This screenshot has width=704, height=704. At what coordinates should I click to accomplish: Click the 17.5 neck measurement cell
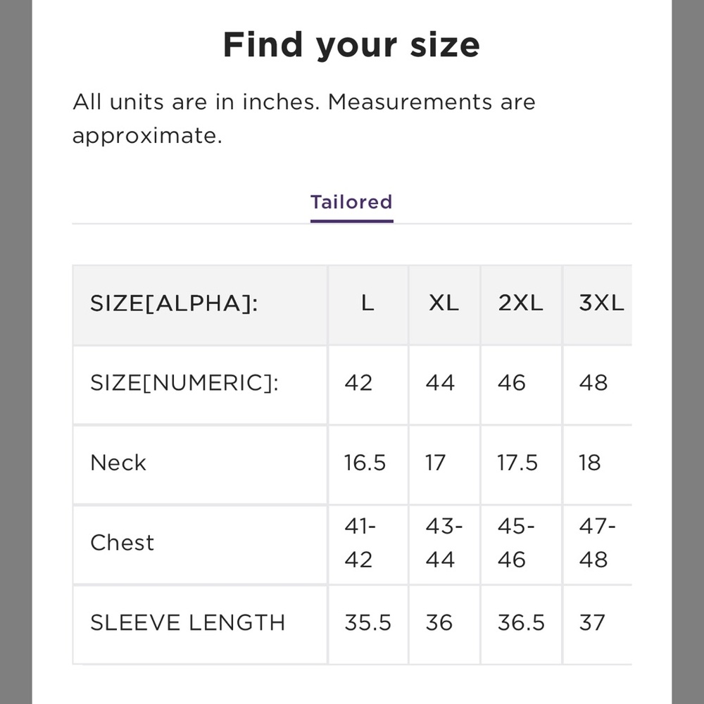pos(517,463)
